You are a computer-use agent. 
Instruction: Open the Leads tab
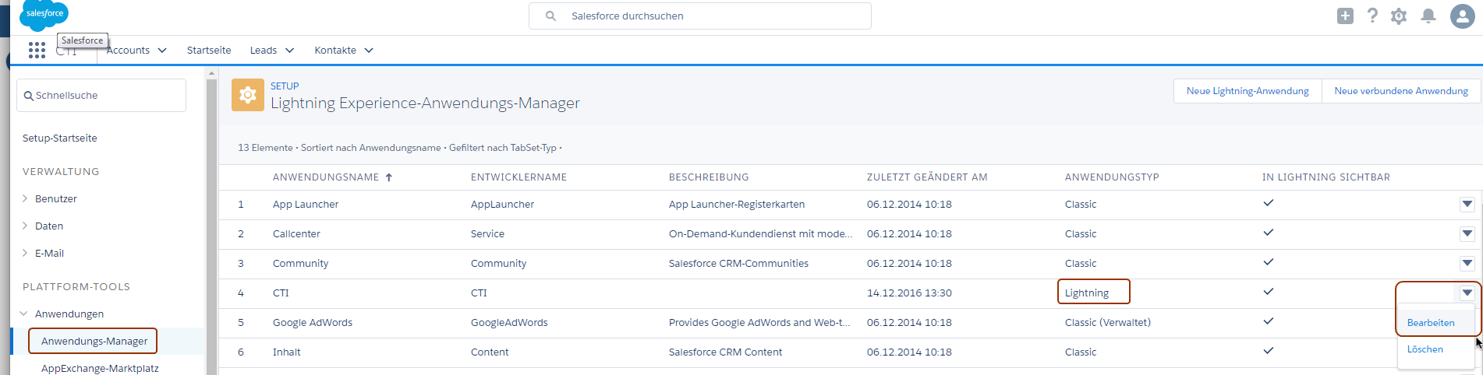click(264, 50)
